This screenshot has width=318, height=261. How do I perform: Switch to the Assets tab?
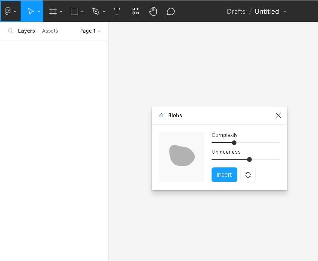tap(50, 31)
